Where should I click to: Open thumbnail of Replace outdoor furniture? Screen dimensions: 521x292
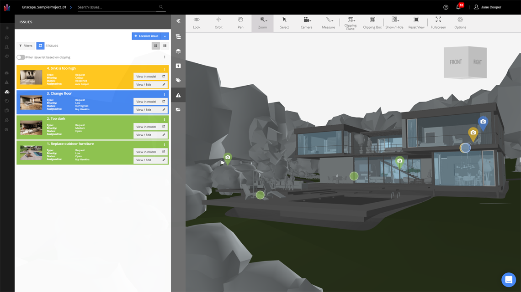coord(31,153)
